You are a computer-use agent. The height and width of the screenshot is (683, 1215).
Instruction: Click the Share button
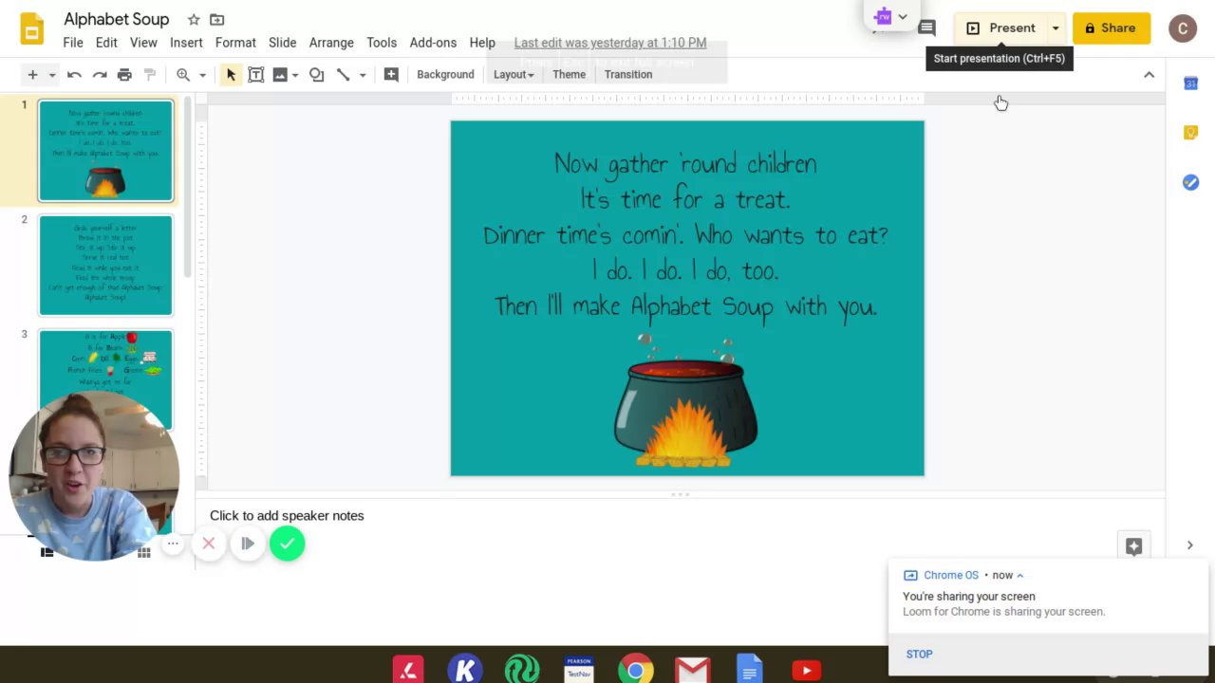[x=1112, y=28]
